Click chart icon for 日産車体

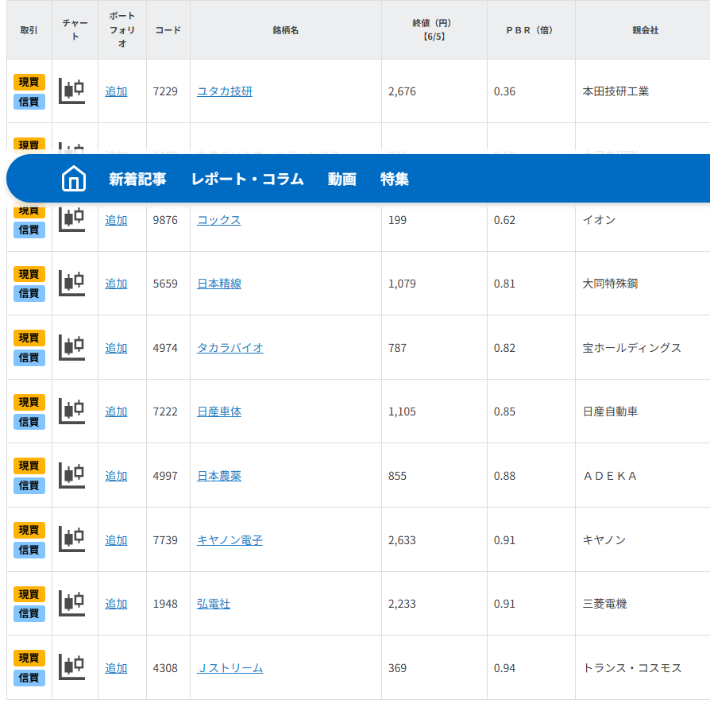pos(72,411)
